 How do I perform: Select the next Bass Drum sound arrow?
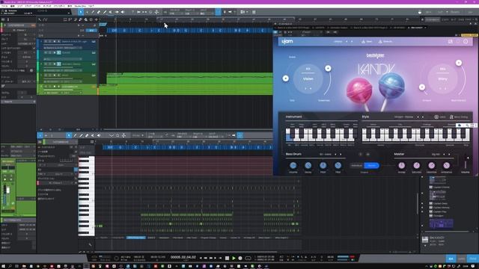[341, 155]
